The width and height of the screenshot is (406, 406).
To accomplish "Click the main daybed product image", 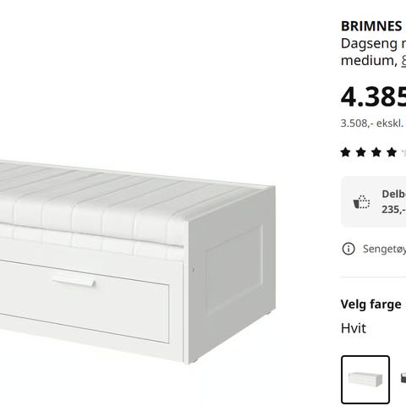I will [138, 261].
